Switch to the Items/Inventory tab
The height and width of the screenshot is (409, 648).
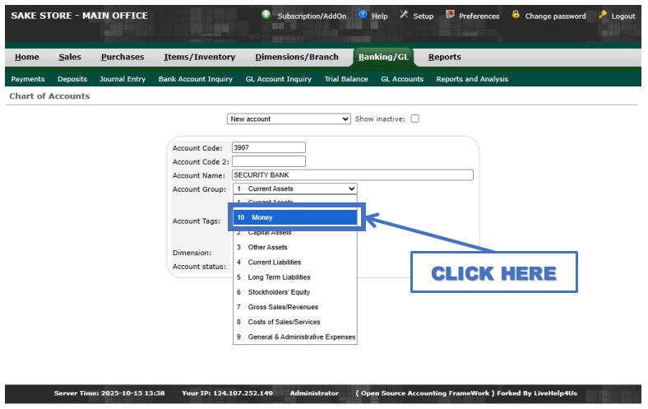[199, 57]
